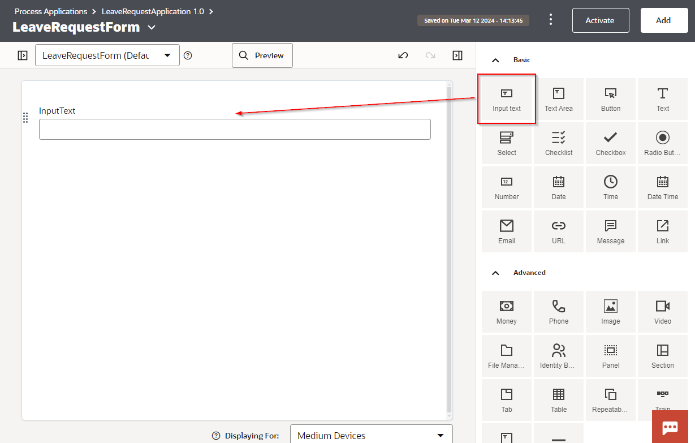
Task: Click inside the InputText field
Action: (235, 129)
